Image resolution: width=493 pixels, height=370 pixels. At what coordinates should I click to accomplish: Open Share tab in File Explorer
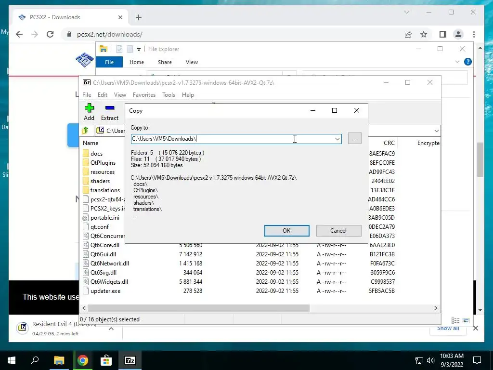(x=165, y=62)
